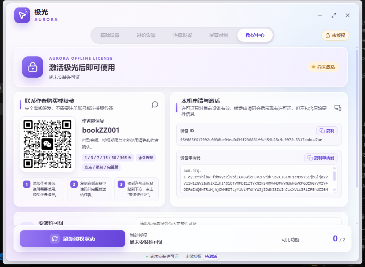Click the 联系作者购买或续费 heading

[49, 101]
